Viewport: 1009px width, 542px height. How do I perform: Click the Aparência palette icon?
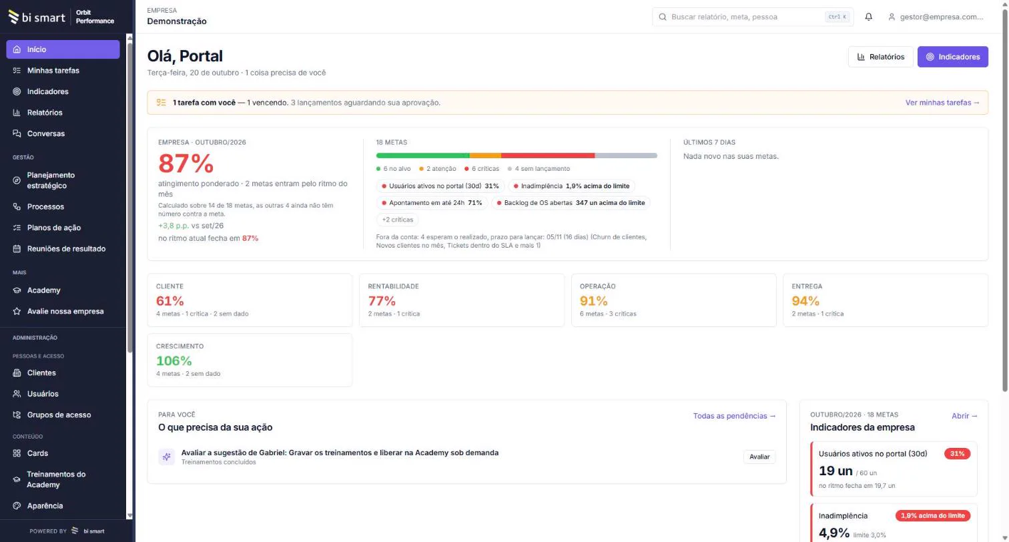click(x=17, y=506)
